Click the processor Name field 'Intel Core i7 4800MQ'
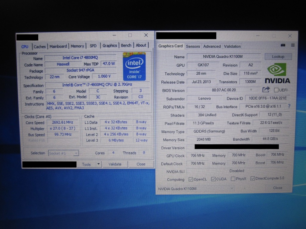This screenshot has height=229, width=306. [80, 58]
